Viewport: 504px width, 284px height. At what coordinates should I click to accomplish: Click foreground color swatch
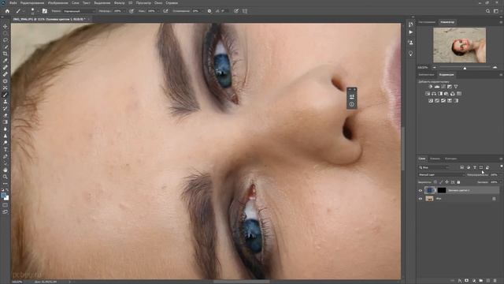(4, 196)
